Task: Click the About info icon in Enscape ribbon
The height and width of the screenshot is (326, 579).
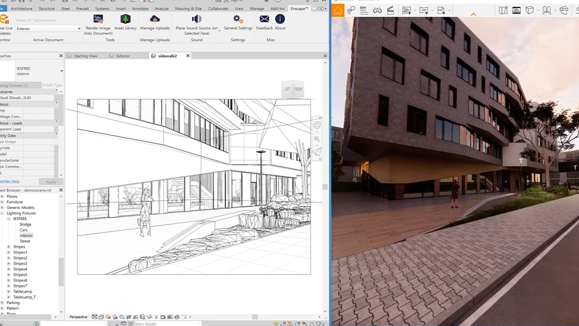Action: tap(280, 19)
